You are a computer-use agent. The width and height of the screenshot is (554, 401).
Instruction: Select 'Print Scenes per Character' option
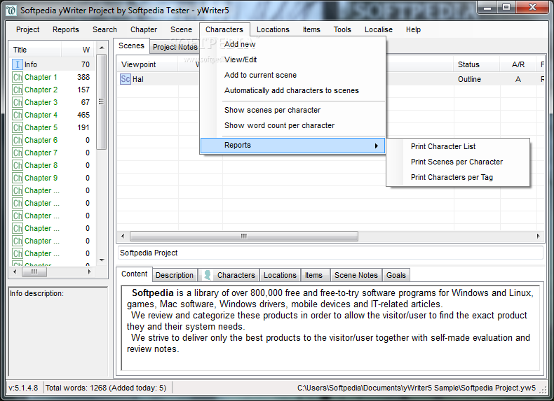coord(457,162)
